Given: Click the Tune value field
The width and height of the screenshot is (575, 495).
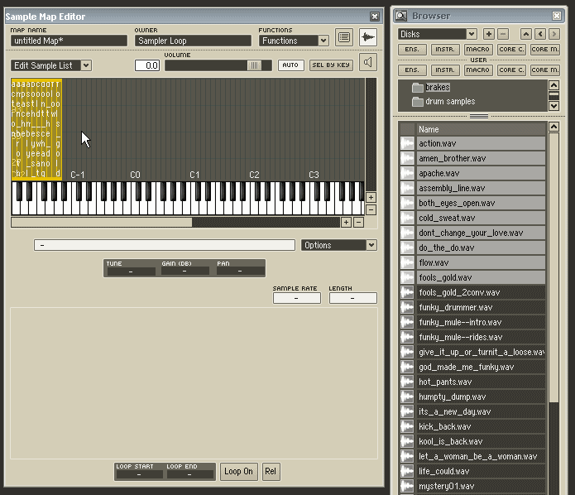Looking at the screenshot, I should tap(132, 272).
